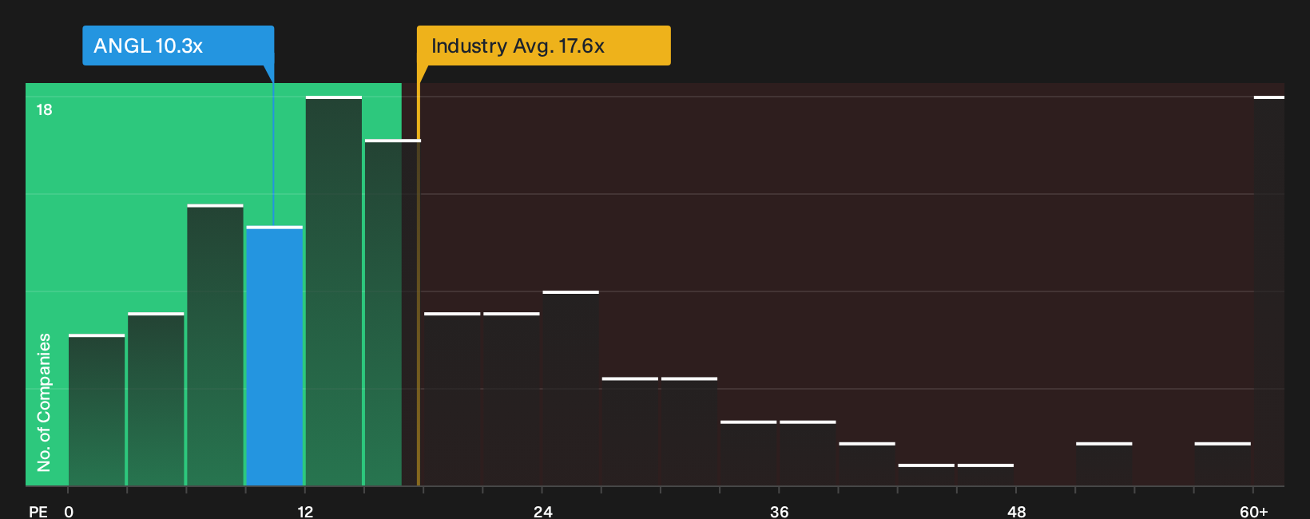The height and width of the screenshot is (519, 1310).
Task: Click the x-axis label 60+
Action: (1253, 511)
